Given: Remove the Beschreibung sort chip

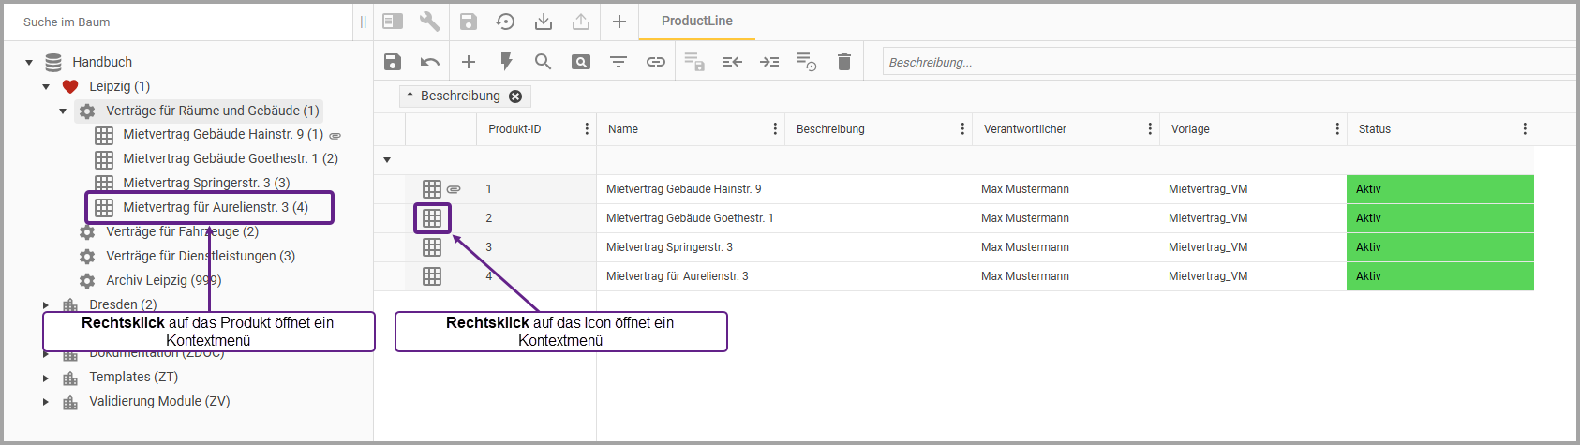Looking at the screenshot, I should pyautogui.click(x=515, y=96).
